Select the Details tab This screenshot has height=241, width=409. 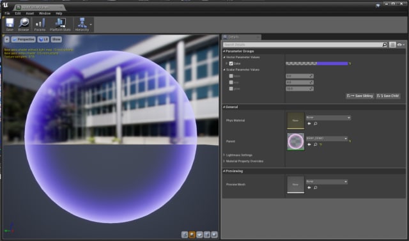[242, 37]
